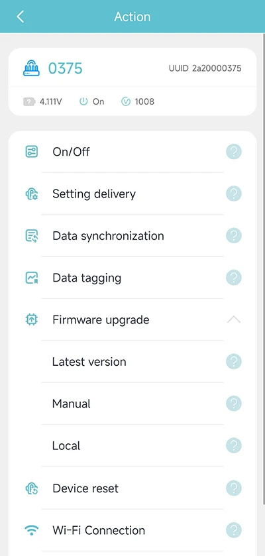Open help for On/Off
The width and height of the screenshot is (265, 556).
234,152
